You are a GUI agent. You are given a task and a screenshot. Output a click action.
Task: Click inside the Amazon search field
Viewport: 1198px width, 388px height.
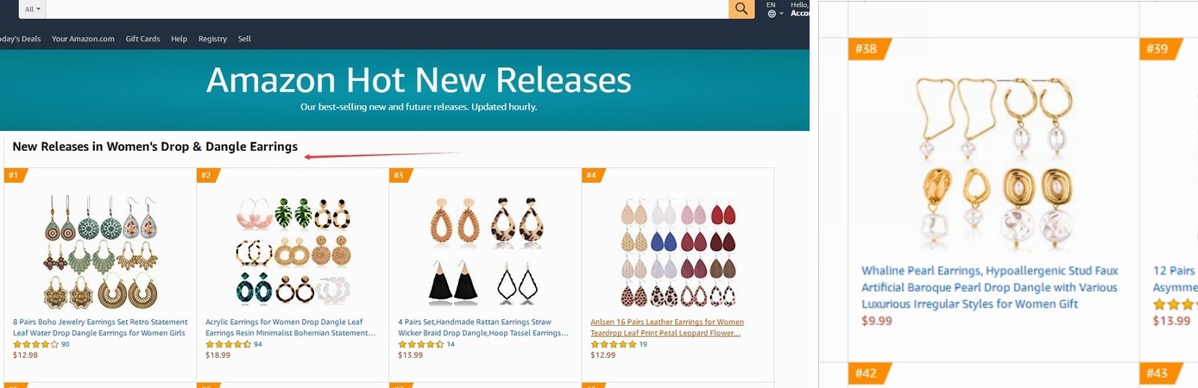pos(387,9)
